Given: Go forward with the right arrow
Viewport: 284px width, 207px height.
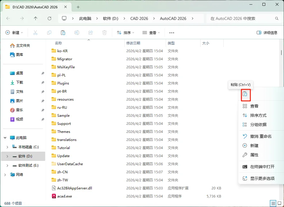Looking at the screenshot, I should [22, 18].
